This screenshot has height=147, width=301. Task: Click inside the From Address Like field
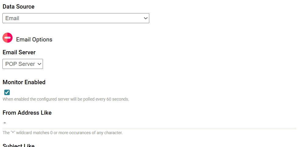149,124
